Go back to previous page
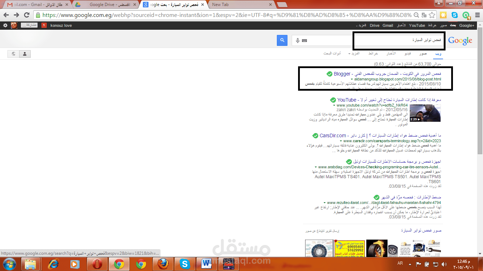 pyautogui.click(x=6, y=15)
